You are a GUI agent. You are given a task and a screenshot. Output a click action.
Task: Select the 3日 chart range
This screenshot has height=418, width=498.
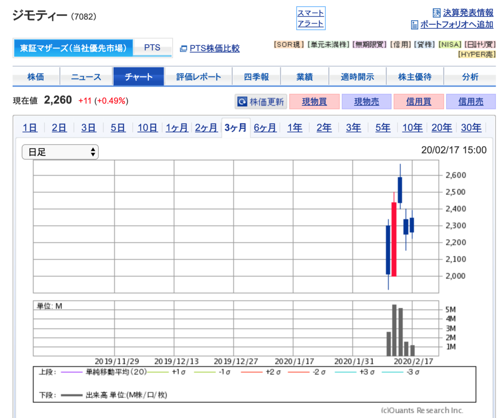tap(89, 128)
